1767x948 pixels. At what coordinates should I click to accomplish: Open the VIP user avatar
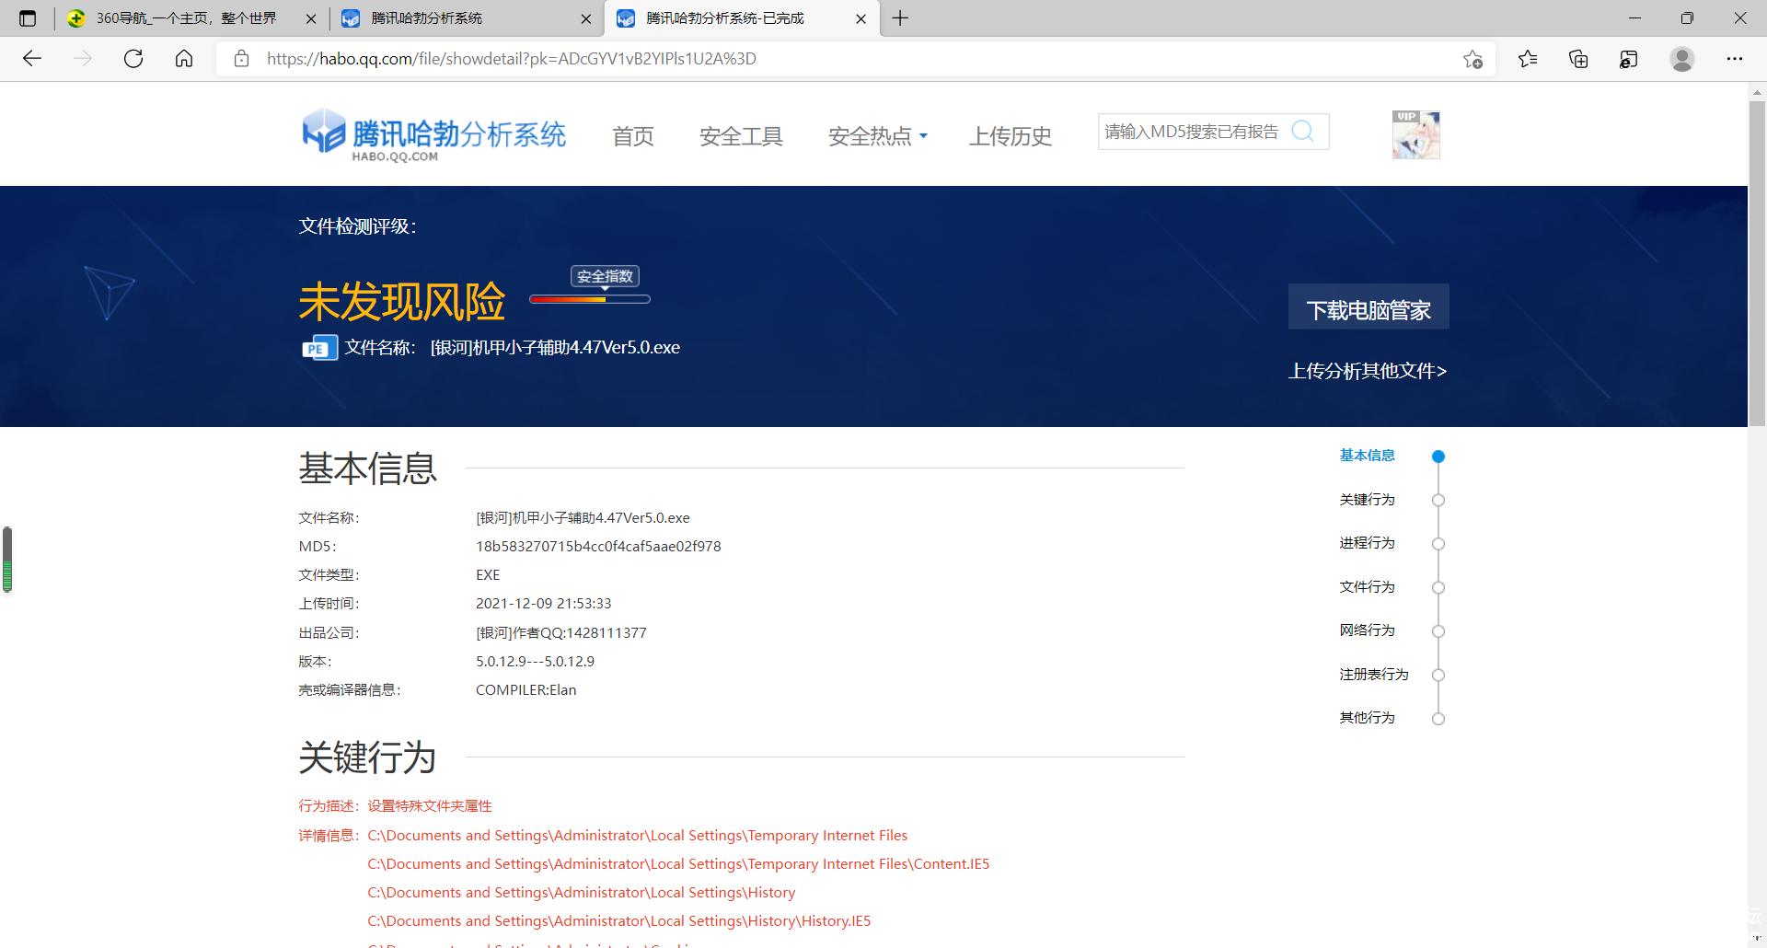click(x=1415, y=134)
